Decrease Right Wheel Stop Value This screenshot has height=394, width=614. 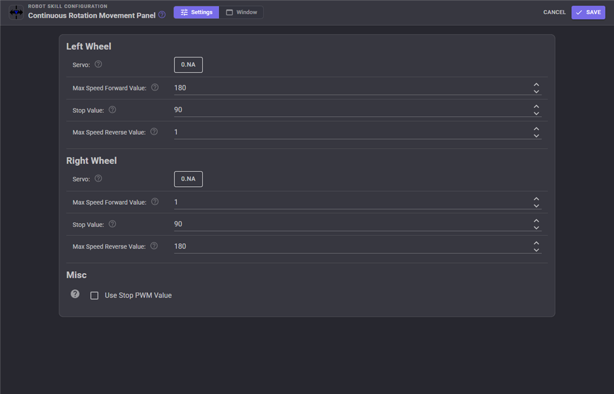tap(537, 228)
